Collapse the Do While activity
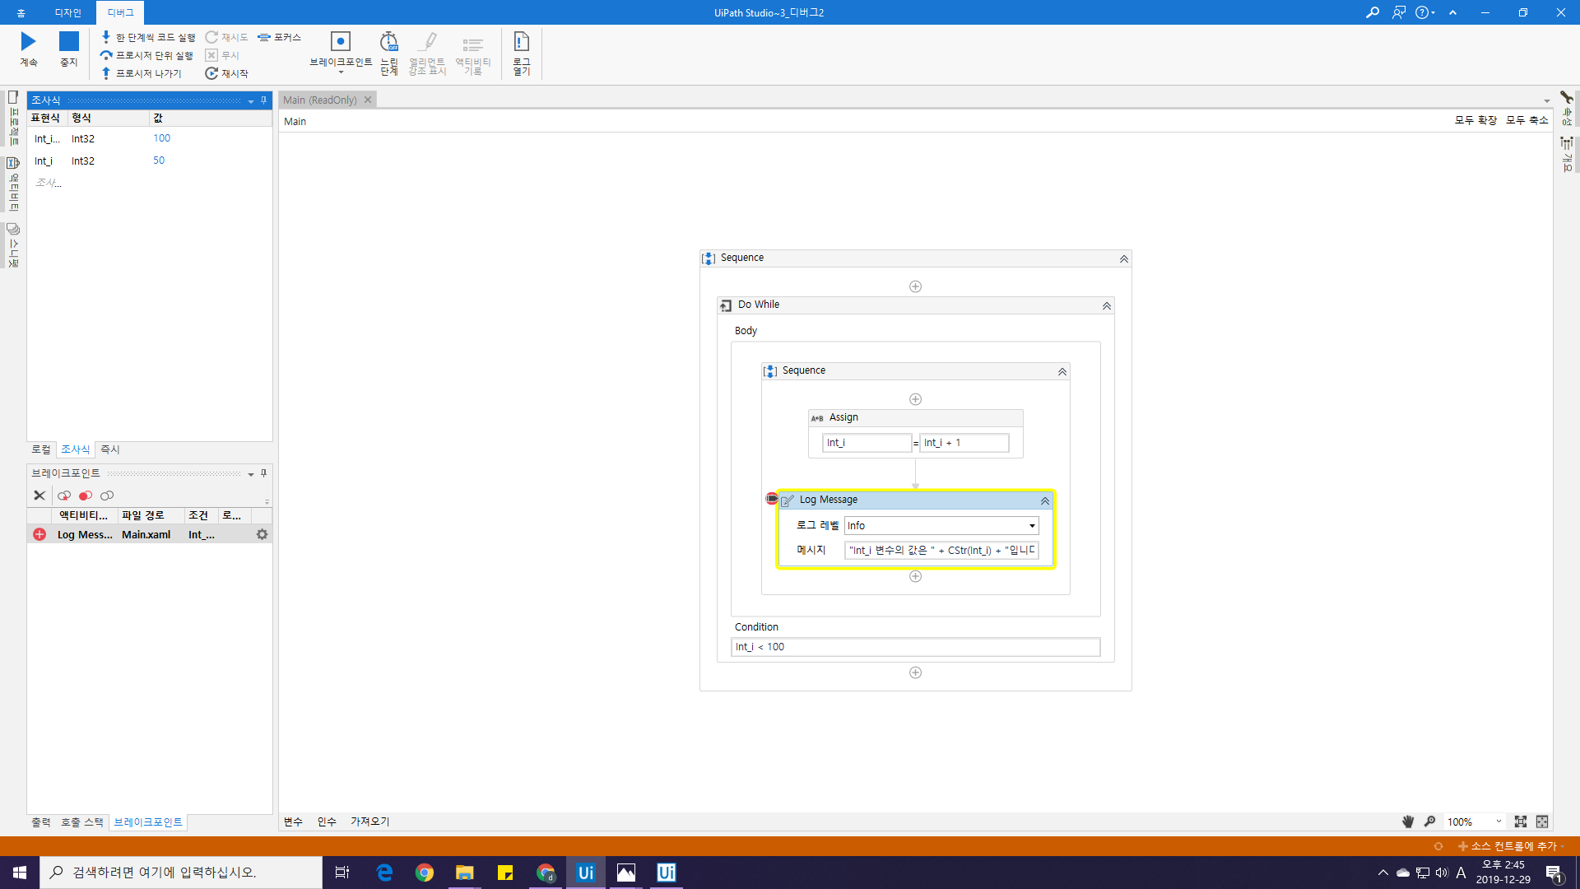Screen dimensions: 1580x889 click(x=1106, y=305)
